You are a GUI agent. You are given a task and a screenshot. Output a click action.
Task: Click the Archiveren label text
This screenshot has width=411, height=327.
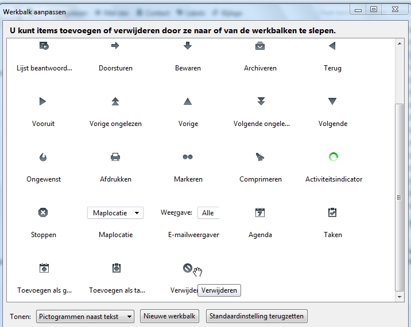(260, 68)
